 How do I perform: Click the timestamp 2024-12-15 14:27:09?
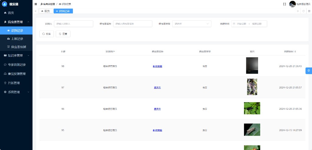pos(290,130)
